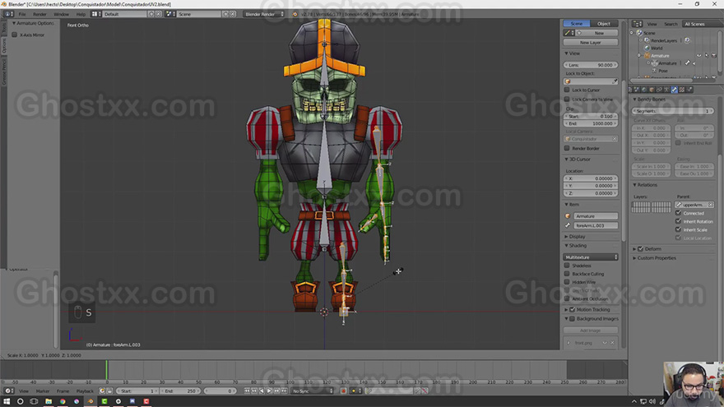Enable Render Border checkbox
The height and width of the screenshot is (407, 724).
(x=567, y=148)
